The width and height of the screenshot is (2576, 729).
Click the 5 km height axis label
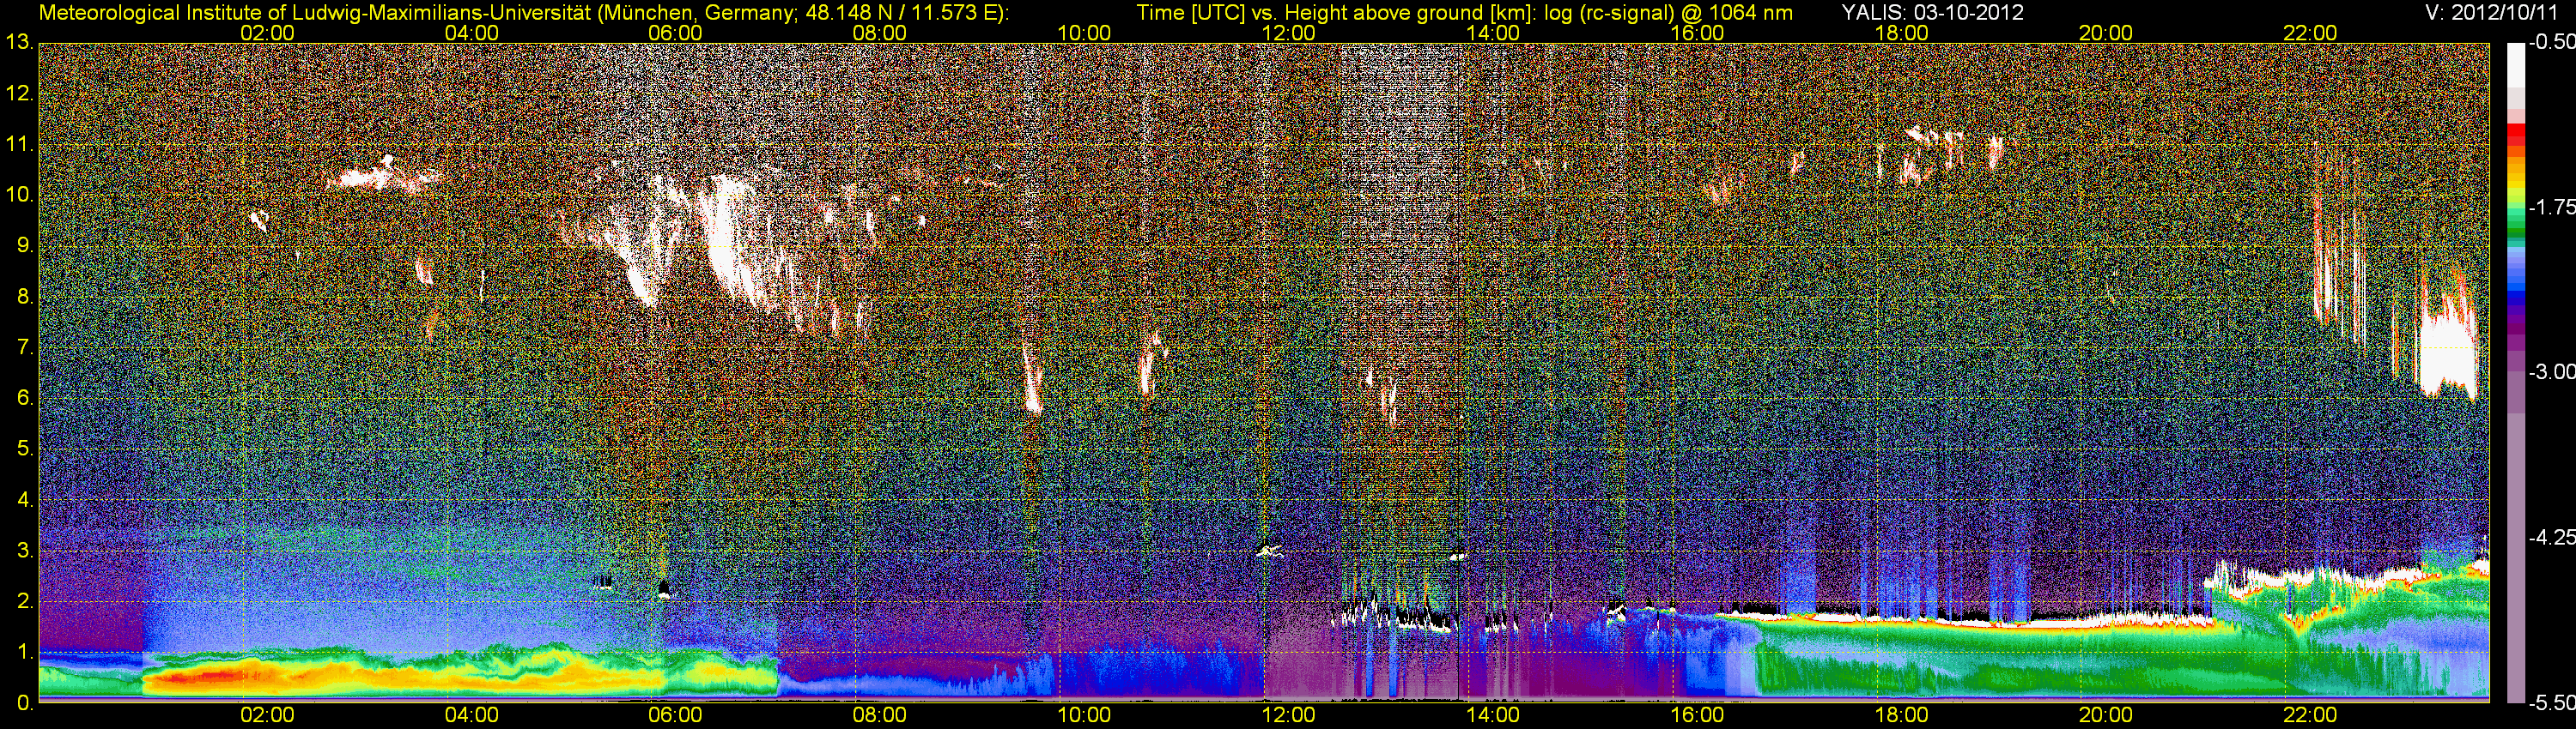(23, 449)
